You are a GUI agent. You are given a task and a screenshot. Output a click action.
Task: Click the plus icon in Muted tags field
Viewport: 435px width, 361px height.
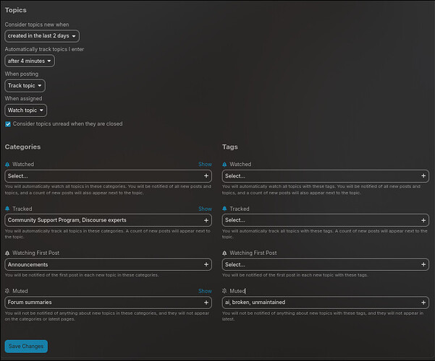coord(423,303)
